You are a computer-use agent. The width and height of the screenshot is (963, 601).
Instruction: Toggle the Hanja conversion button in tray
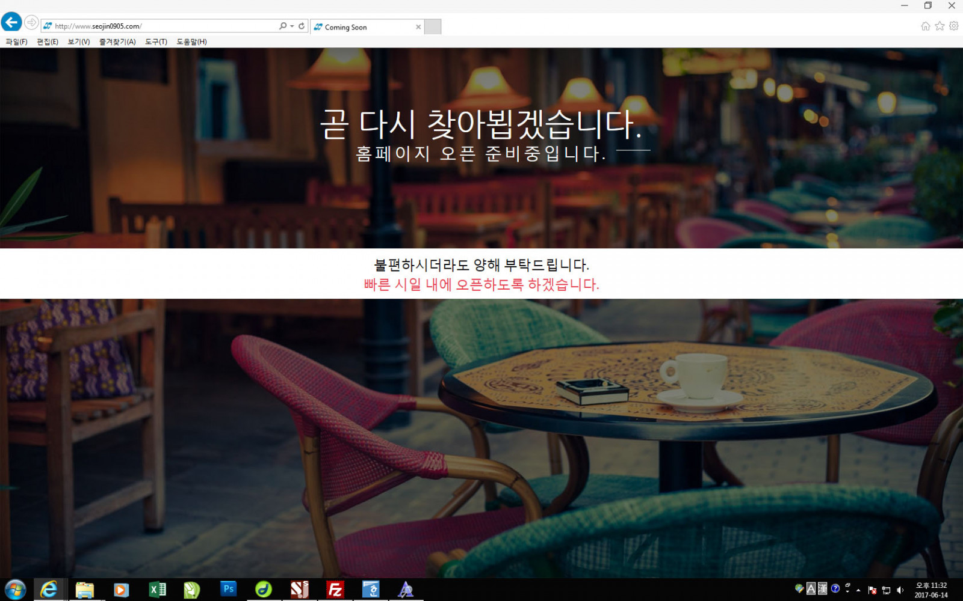pyautogui.click(x=822, y=589)
